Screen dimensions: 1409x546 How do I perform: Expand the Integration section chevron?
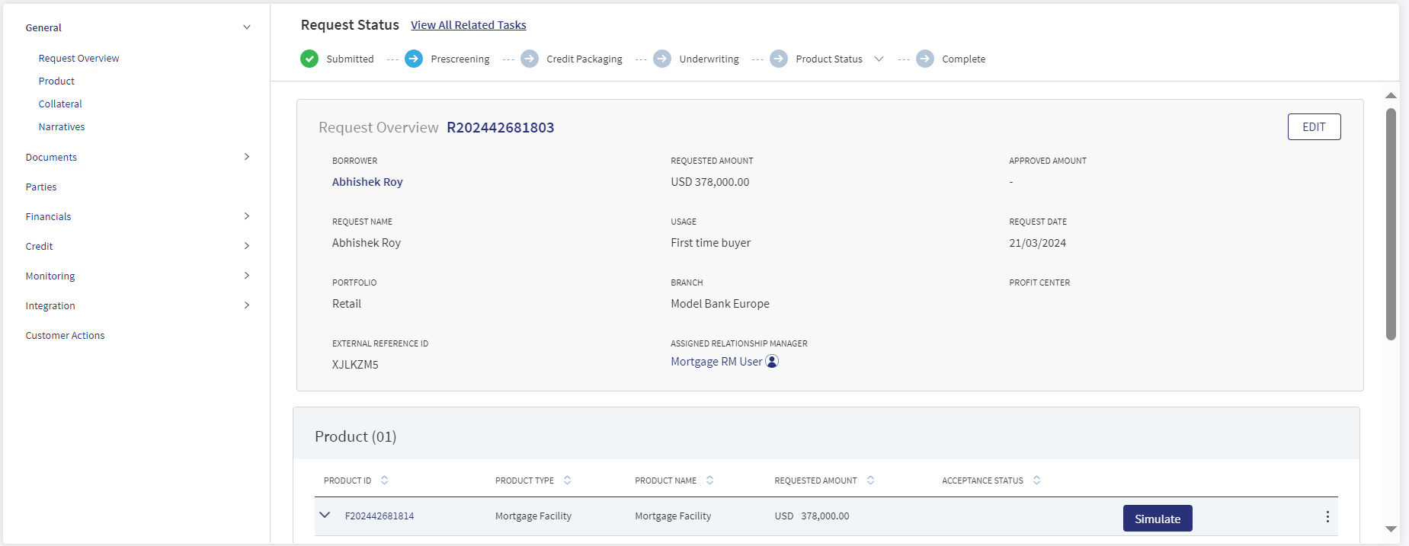point(247,305)
